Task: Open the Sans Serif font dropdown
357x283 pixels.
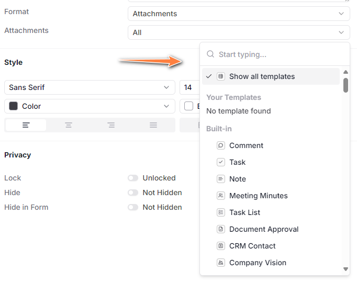Action: click(90, 87)
